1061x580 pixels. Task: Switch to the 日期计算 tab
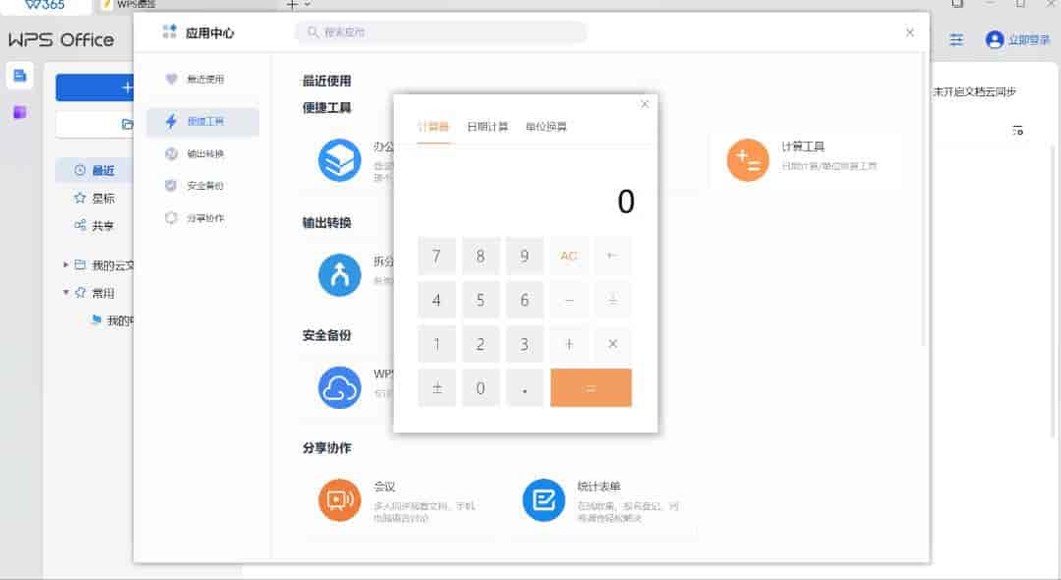point(487,127)
